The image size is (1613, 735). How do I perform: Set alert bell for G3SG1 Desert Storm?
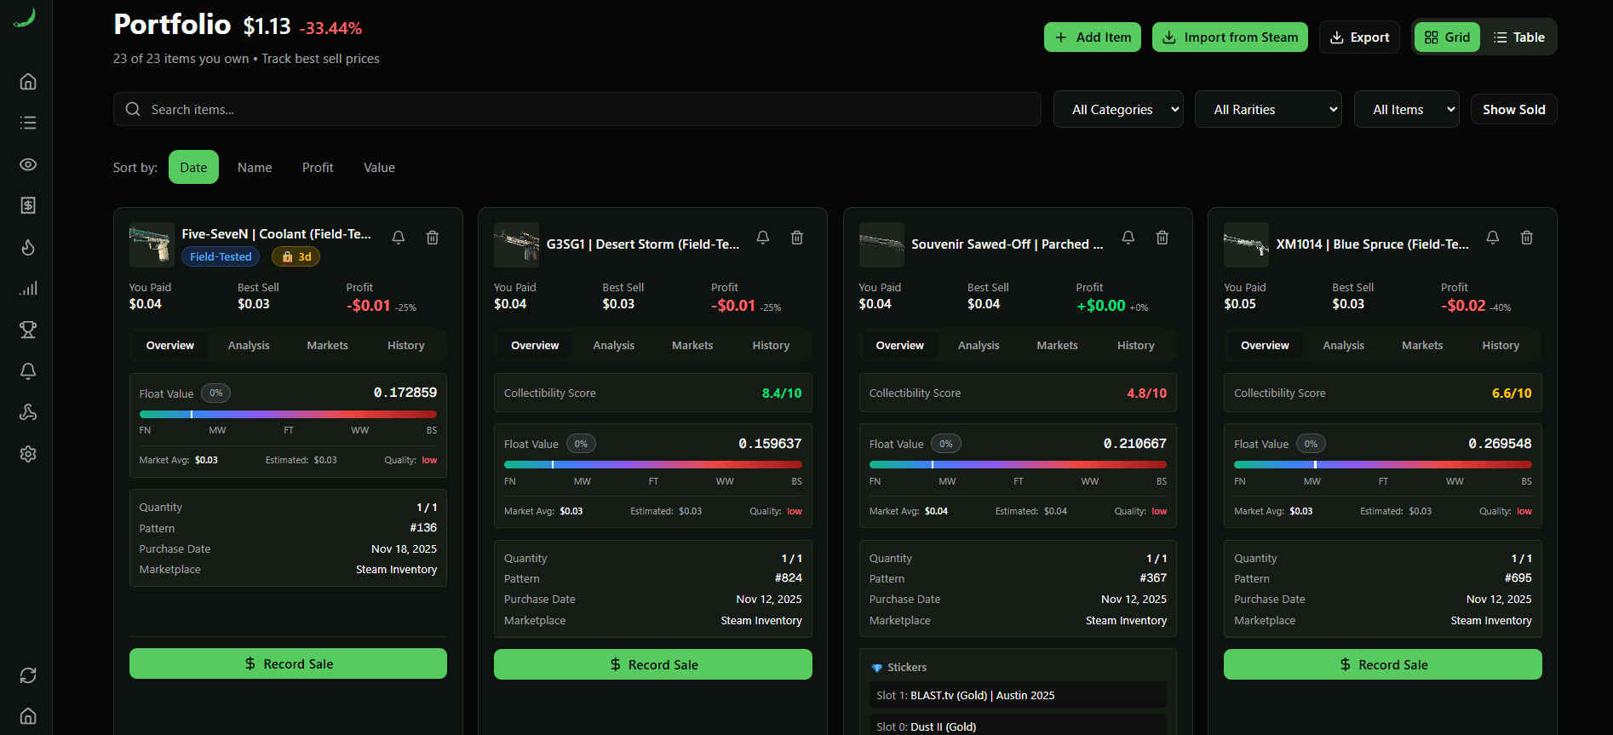click(x=763, y=238)
